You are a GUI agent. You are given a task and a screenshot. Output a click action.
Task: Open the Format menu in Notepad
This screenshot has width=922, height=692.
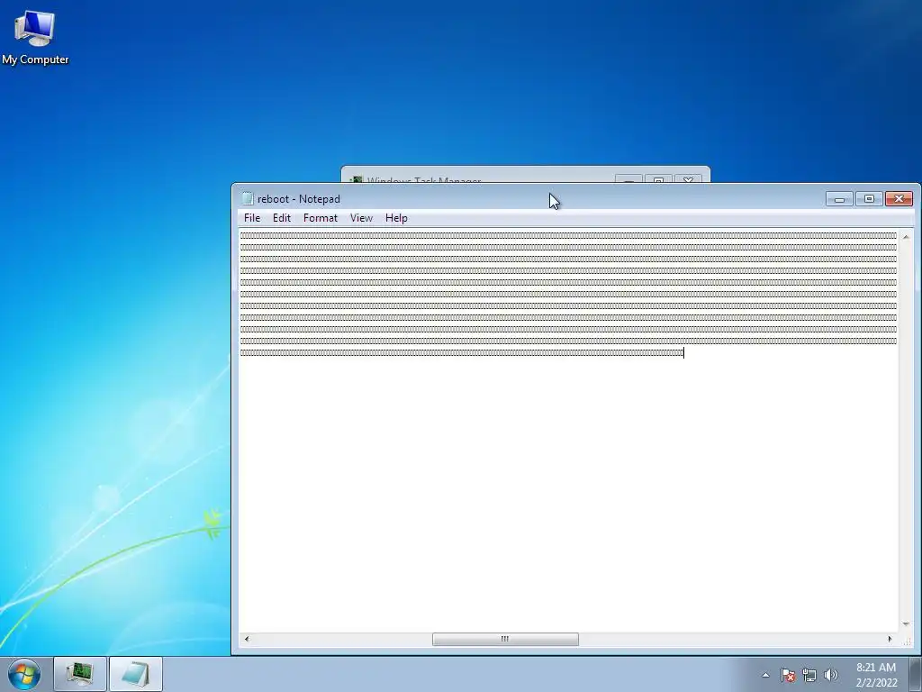(x=321, y=218)
